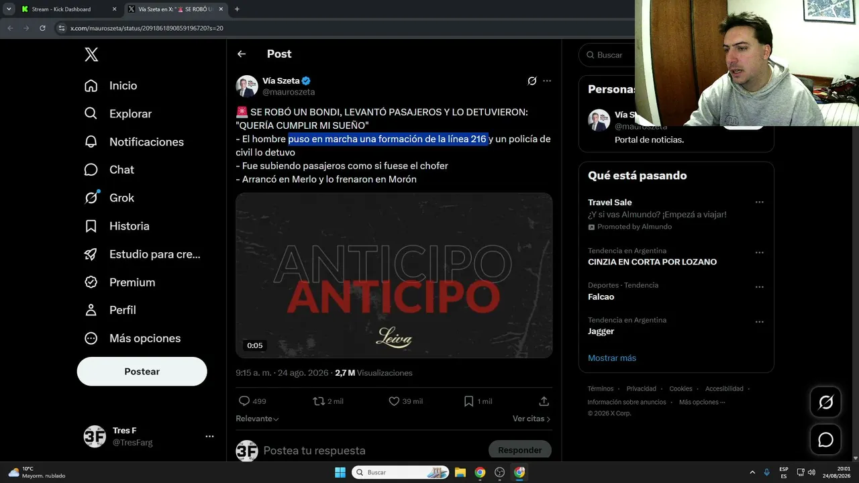Go back using the Post header arrow
Viewport: 859px width, 483px height.
[242, 54]
